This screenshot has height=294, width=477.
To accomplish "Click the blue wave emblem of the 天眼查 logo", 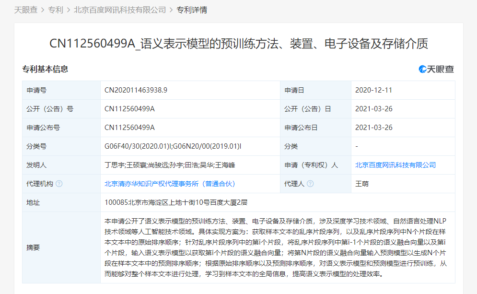I will [422, 69].
